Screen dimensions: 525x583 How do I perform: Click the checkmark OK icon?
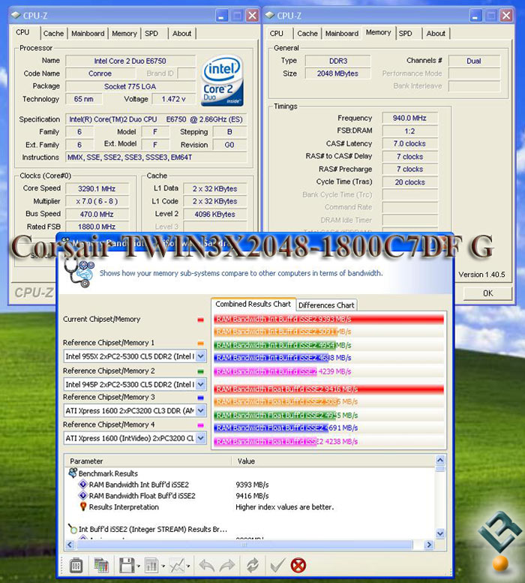[x=277, y=566]
